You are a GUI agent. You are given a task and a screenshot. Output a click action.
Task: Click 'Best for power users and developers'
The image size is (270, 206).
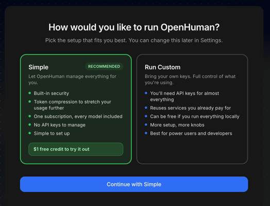click(191, 133)
